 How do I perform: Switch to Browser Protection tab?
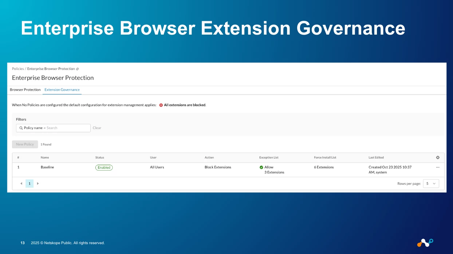(x=25, y=90)
